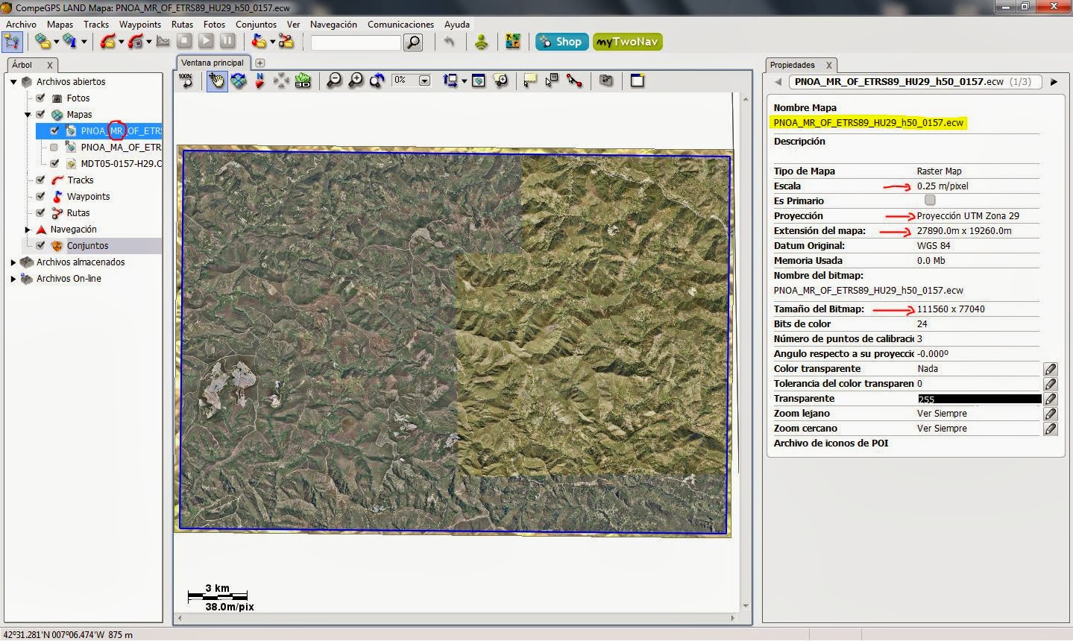Open the 0% rotation dropdown
Viewport: 1073px width, 641px height.
click(424, 80)
